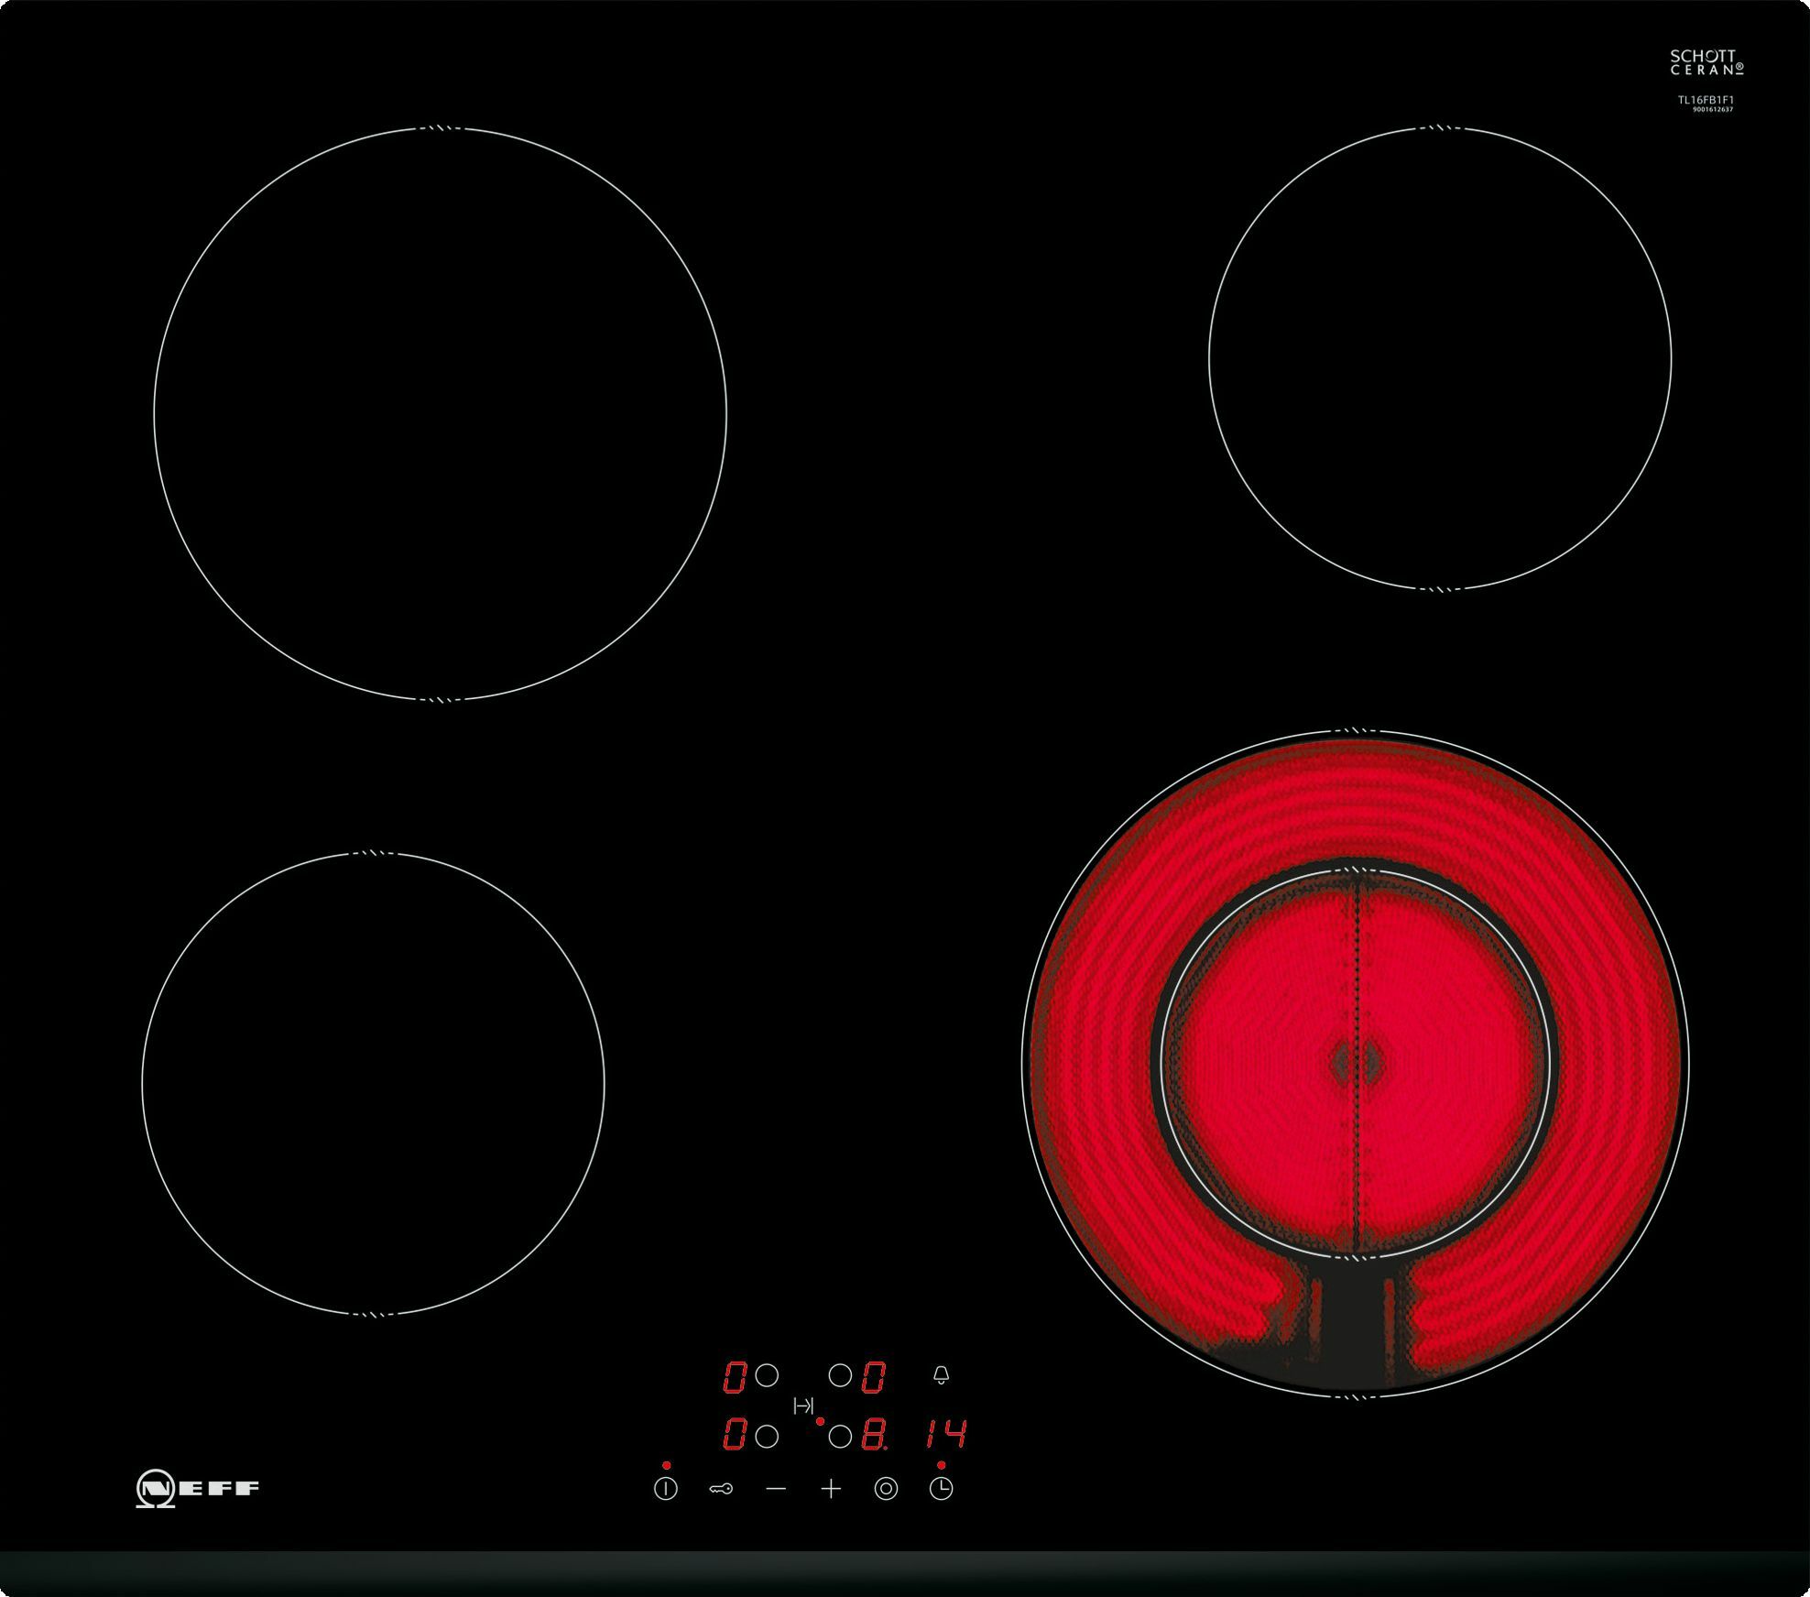Tap the front-left cooking zone circle
This screenshot has height=1597, width=1810.
[x=373, y=1083]
